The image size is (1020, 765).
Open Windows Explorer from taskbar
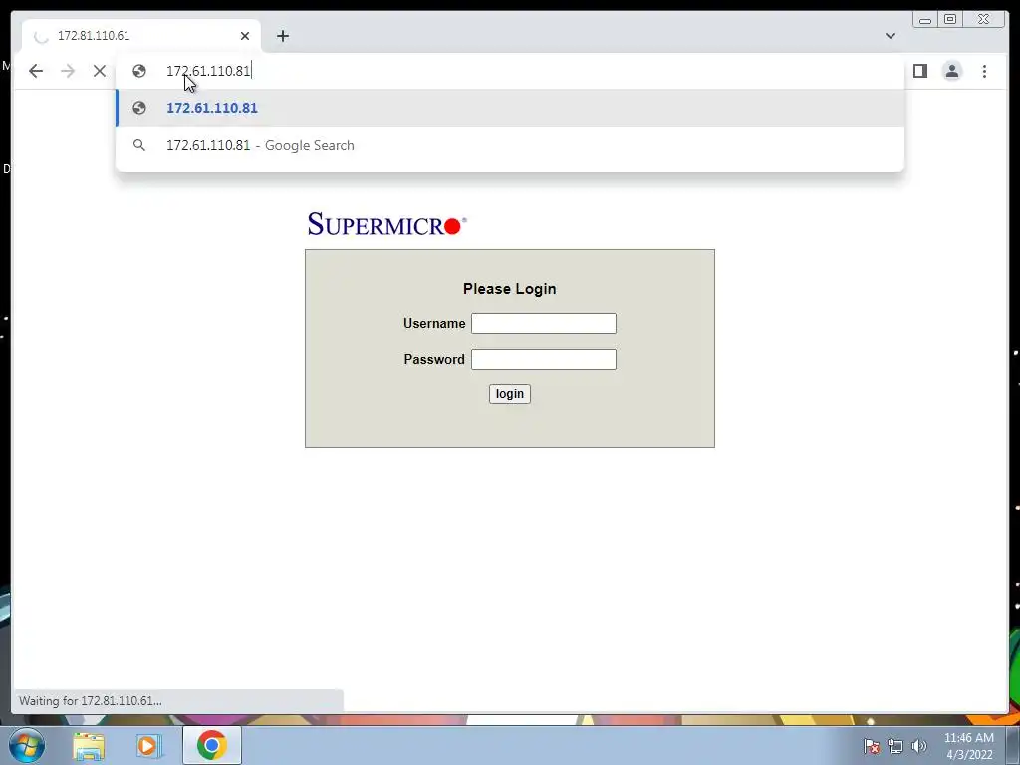(89, 745)
